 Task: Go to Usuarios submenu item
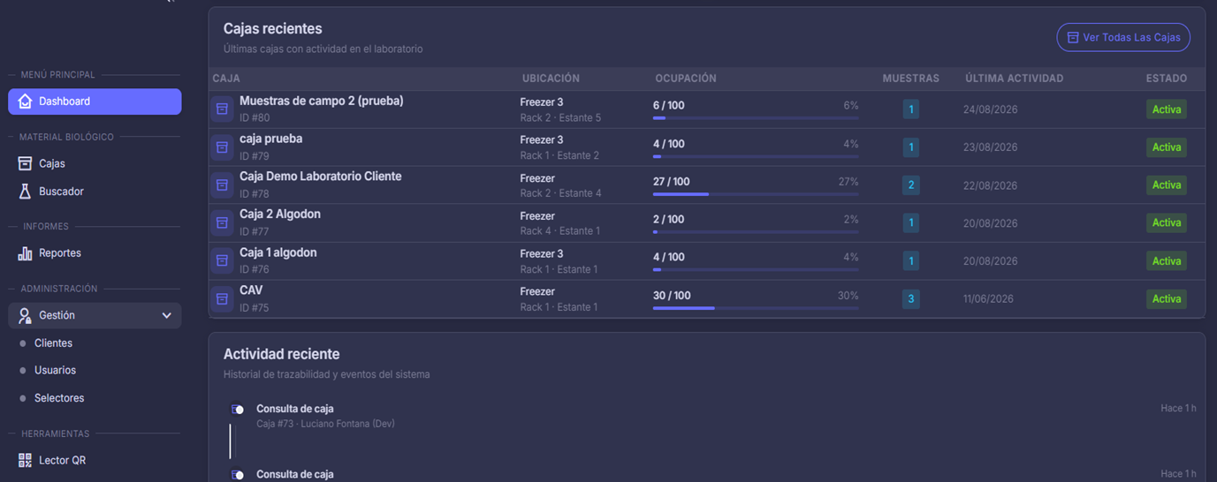(x=55, y=371)
